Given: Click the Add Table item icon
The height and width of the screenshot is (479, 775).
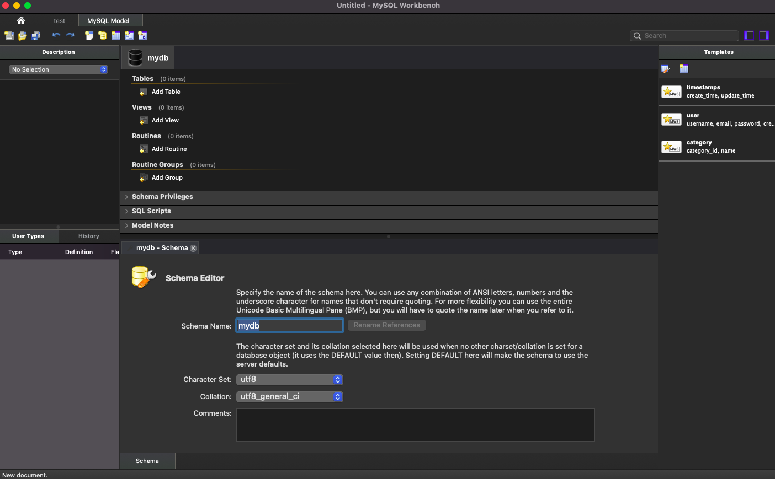Looking at the screenshot, I should click(x=144, y=92).
